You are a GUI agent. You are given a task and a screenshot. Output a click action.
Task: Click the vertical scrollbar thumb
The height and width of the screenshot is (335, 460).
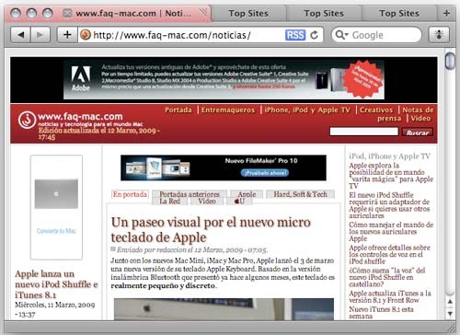click(x=450, y=61)
